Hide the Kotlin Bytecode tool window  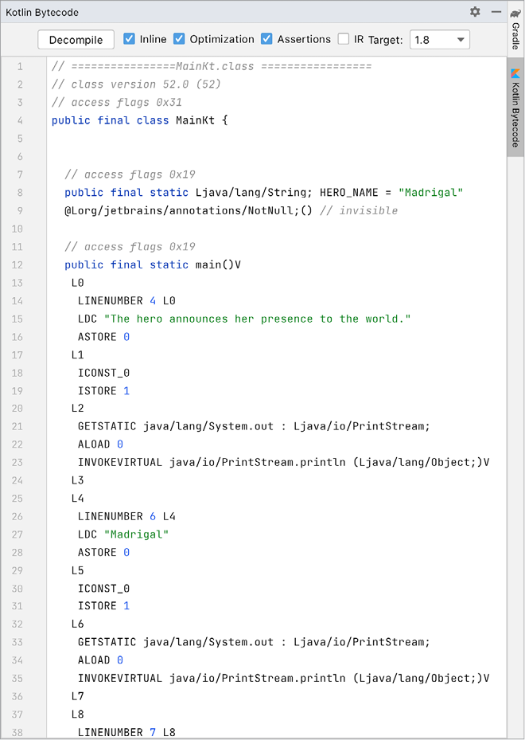[x=496, y=12]
